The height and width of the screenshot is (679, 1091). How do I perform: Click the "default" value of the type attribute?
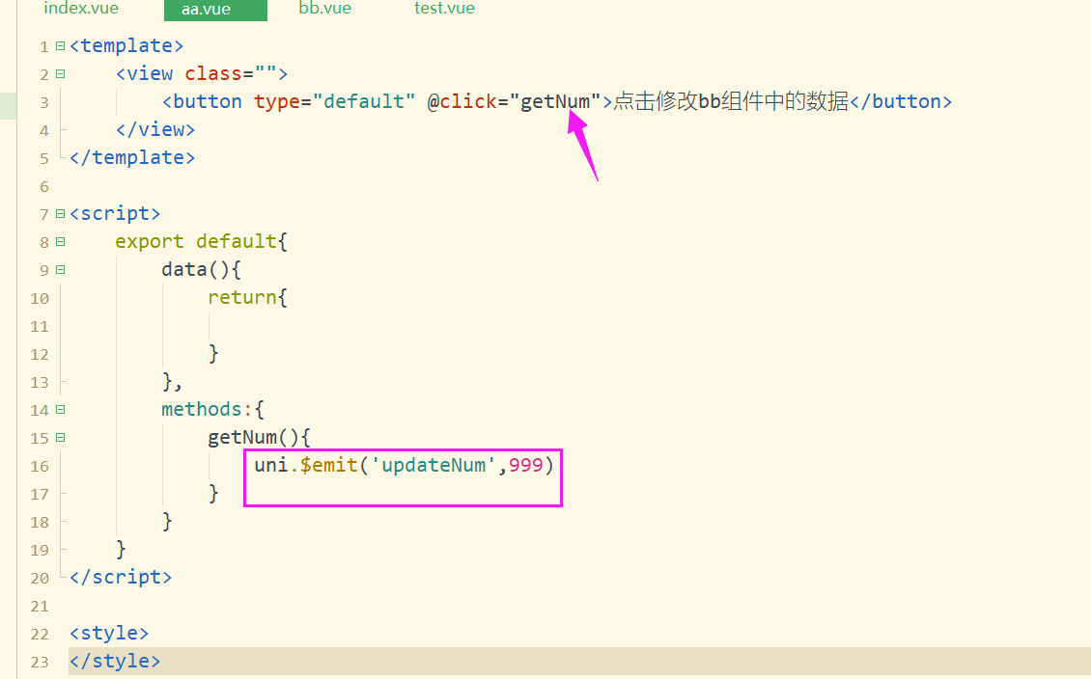click(364, 101)
